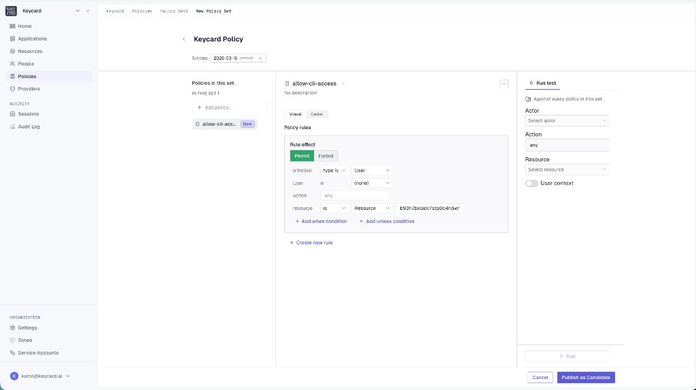Click the Add policy field
696x390 pixels.
[x=230, y=107]
